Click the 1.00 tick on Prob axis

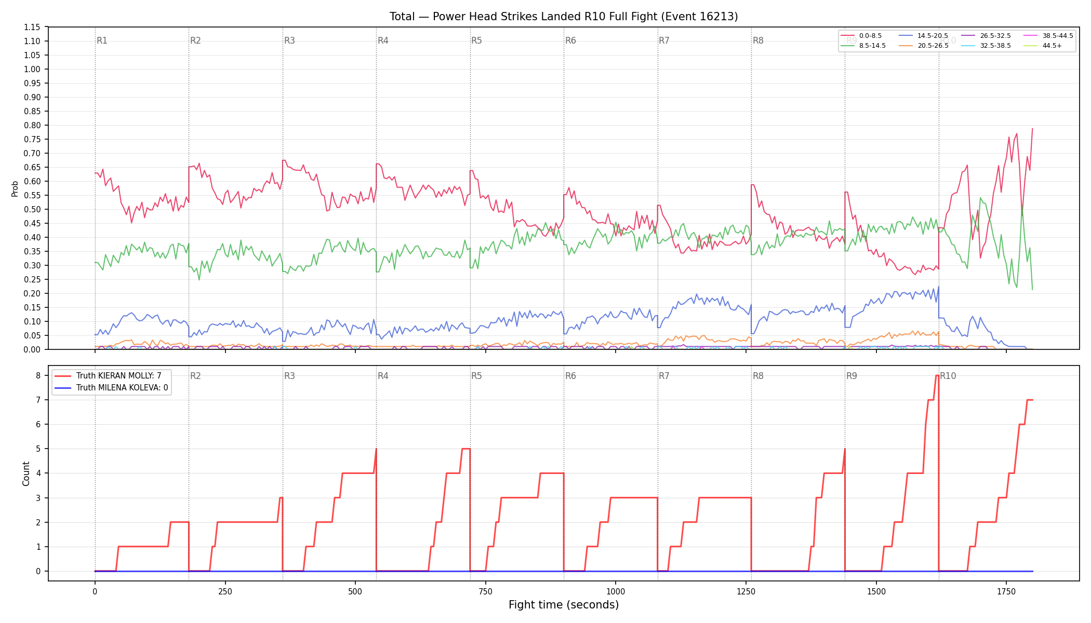click(x=33, y=69)
